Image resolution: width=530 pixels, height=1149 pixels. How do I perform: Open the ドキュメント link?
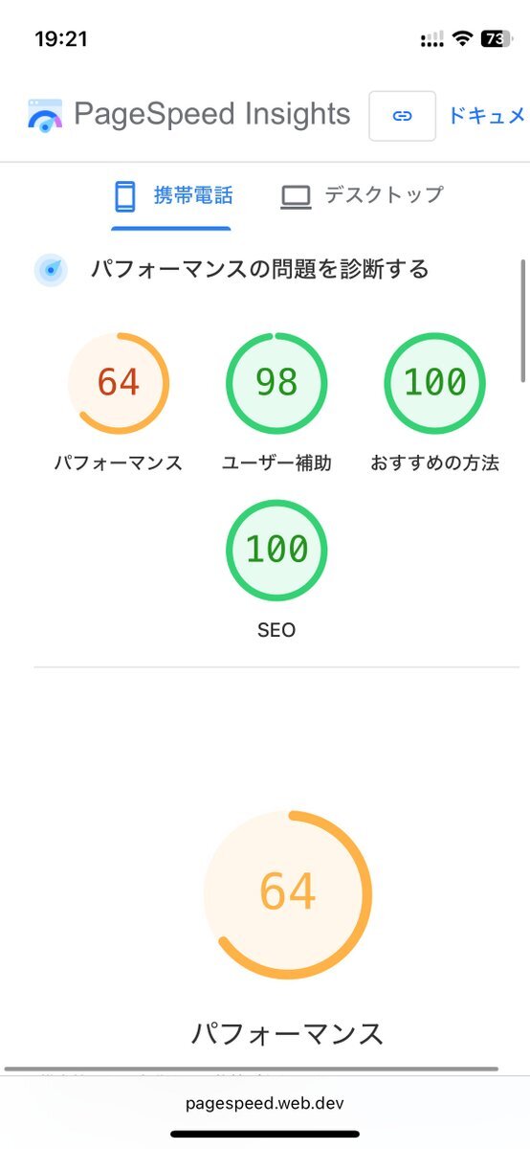pos(488,116)
